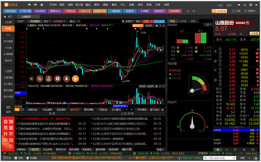Click the bell alert icon on chart
Image resolution: width=261 pixels, height=162 pixels.
[x=67, y=78]
